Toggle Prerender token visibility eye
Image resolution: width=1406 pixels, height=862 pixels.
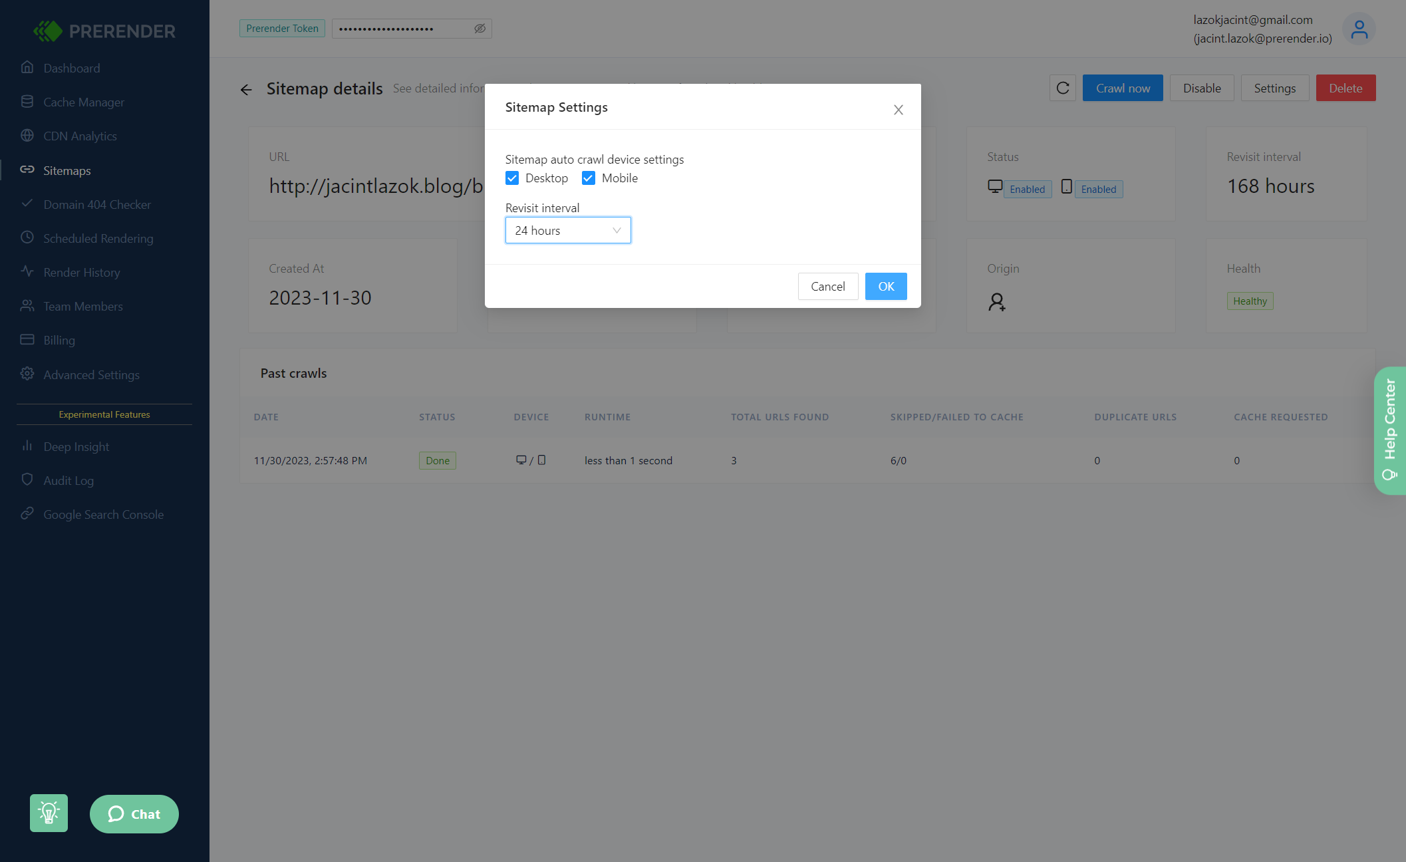click(480, 29)
